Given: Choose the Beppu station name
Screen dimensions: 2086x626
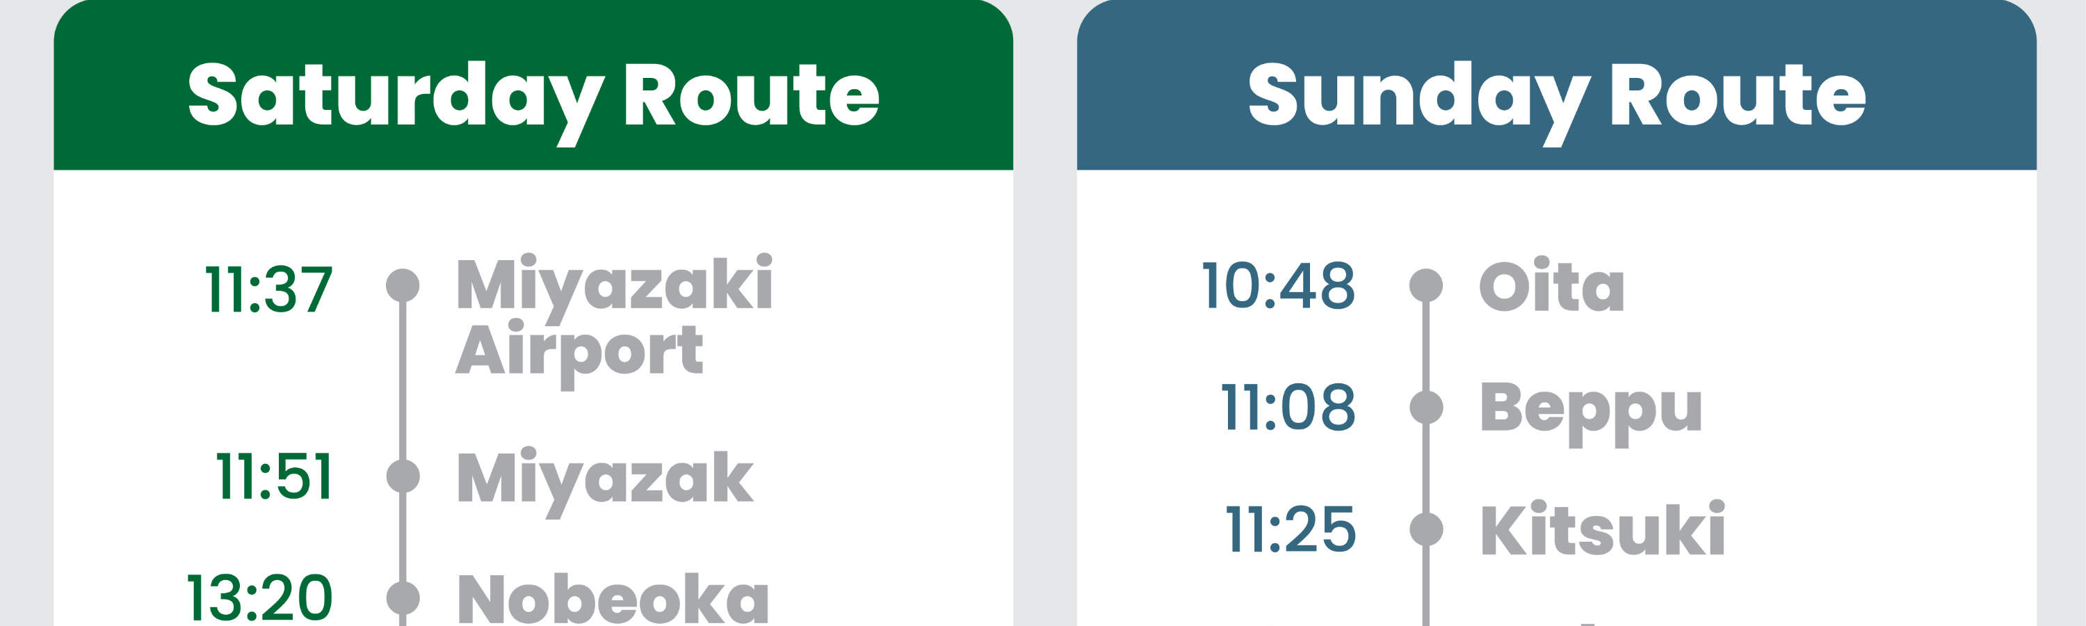Looking at the screenshot, I should pyautogui.click(x=1590, y=410).
